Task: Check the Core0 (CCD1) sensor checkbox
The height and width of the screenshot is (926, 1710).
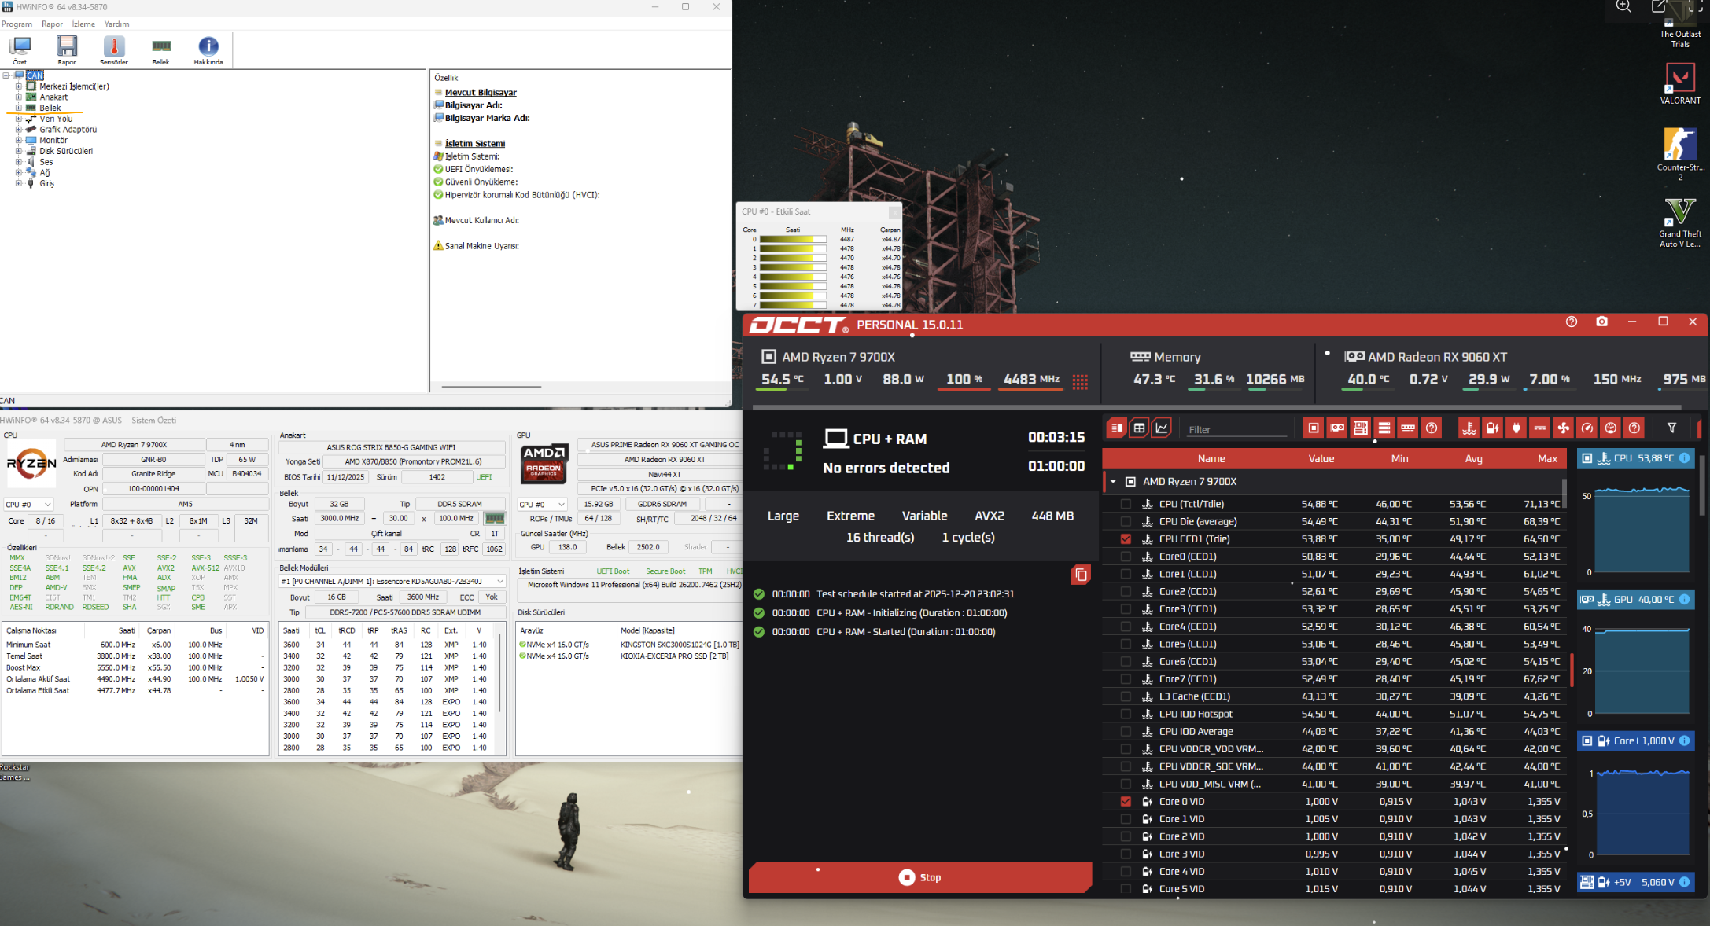Action: coord(1126,557)
